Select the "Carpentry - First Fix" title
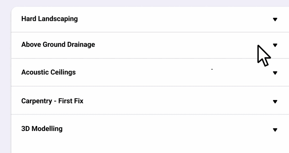The width and height of the screenshot is (289, 153). (x=52, y=101)
